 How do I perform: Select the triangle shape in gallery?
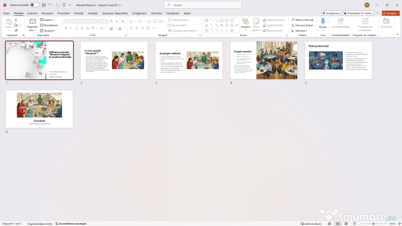point(206,26)
